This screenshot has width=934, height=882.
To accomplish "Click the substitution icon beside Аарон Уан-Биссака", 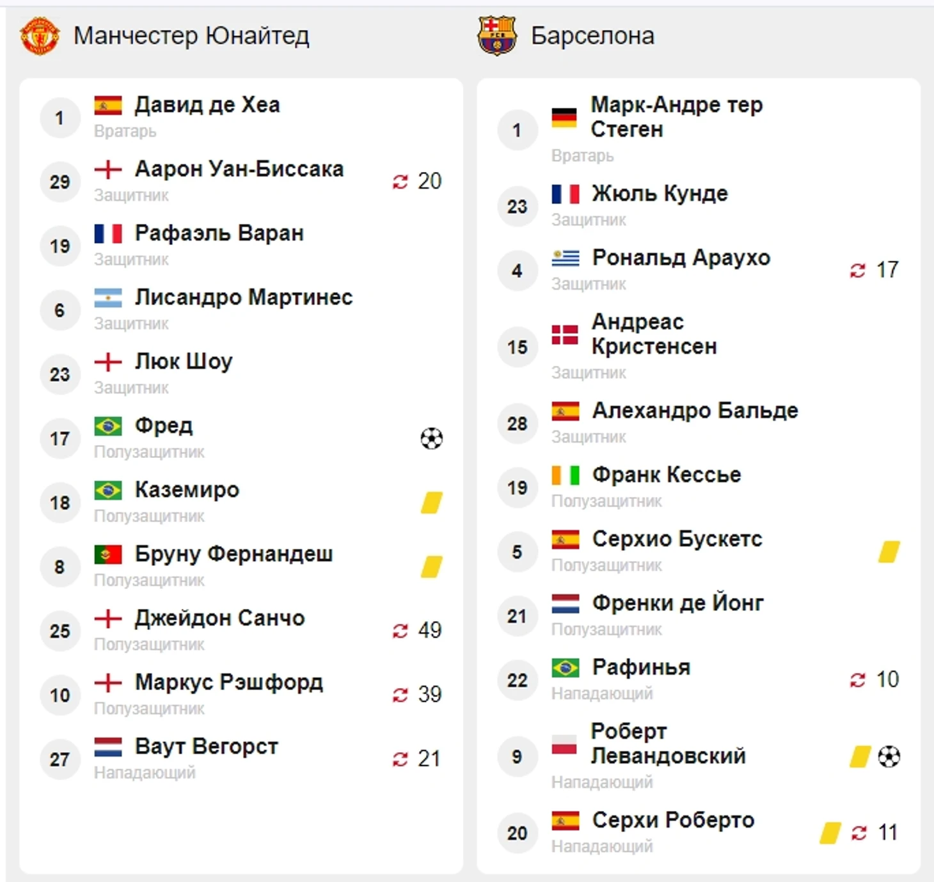I will click(x=400, y=182).
